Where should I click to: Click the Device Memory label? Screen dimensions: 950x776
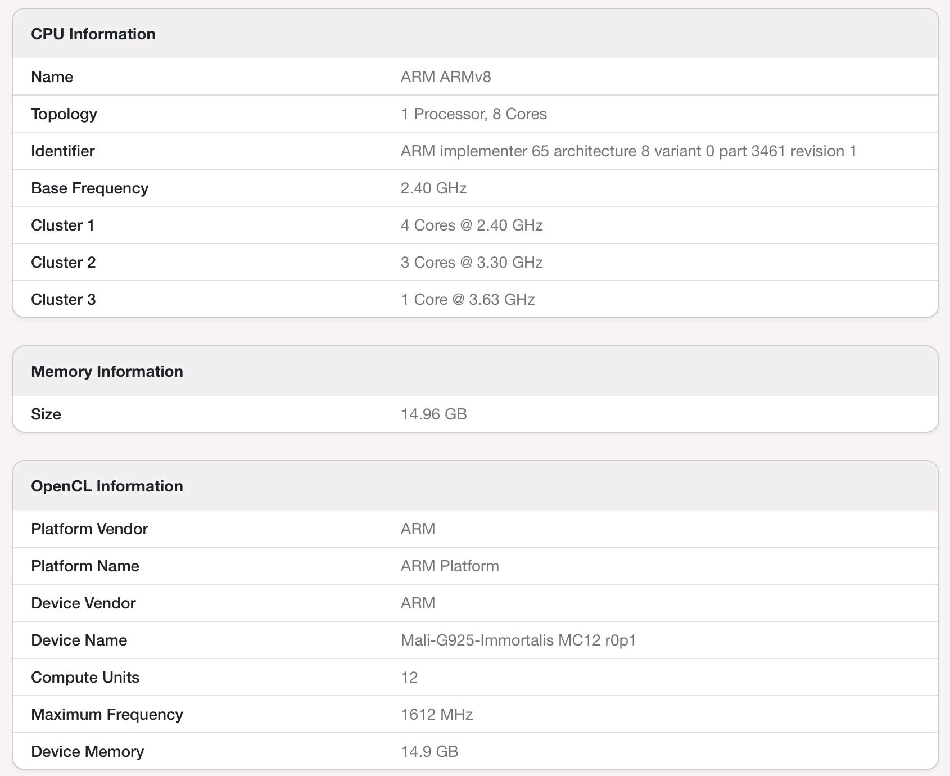coord(88,751)
